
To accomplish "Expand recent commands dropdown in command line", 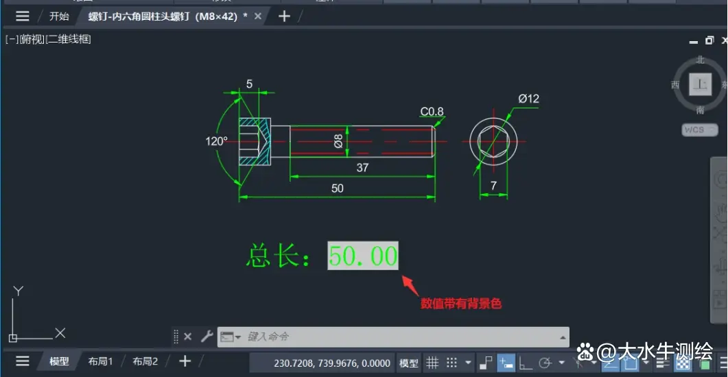I will [x=231, y=337].
